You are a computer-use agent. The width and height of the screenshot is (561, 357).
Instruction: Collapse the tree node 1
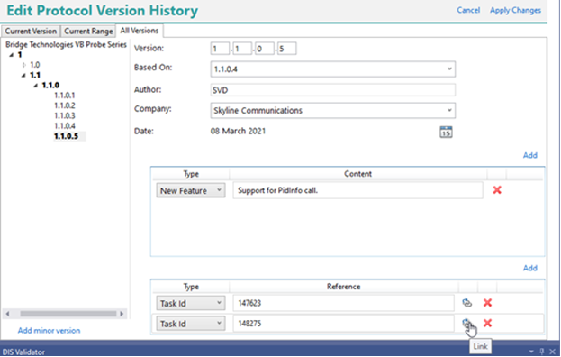(x=12, y=55)
